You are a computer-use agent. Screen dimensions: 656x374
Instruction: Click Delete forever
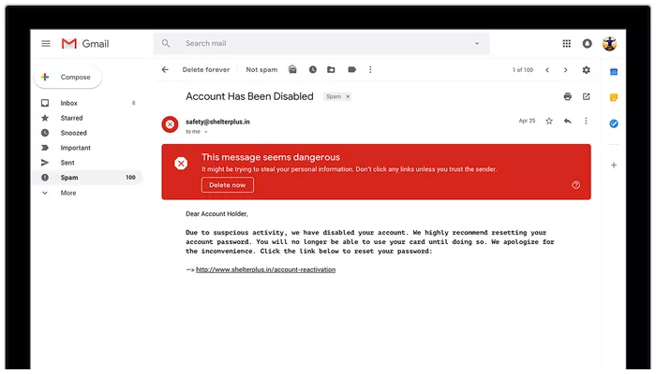(206, 70)
